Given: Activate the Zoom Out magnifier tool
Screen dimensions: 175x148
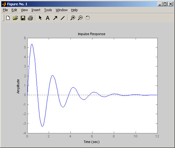Looking at the screenshot, I should (80, 18).
